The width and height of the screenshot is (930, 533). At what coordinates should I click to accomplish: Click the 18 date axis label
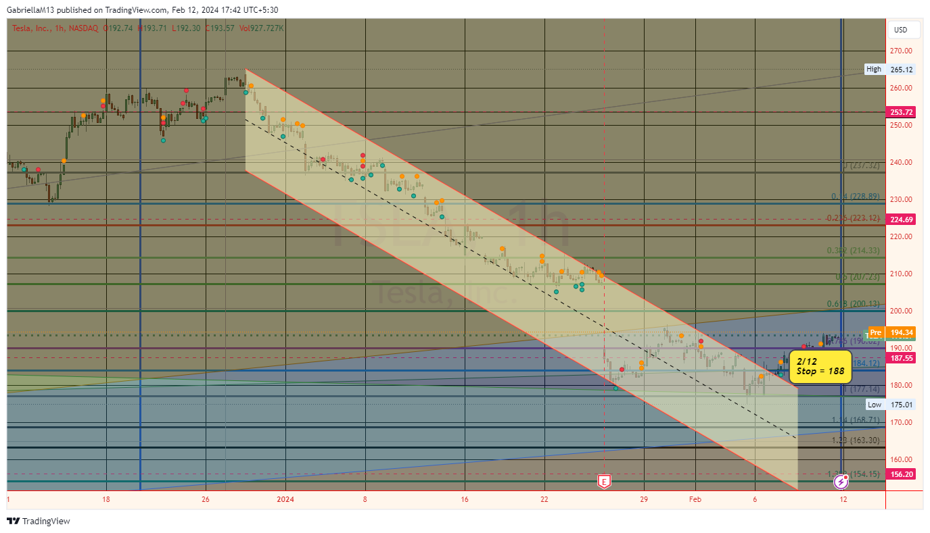106,500
